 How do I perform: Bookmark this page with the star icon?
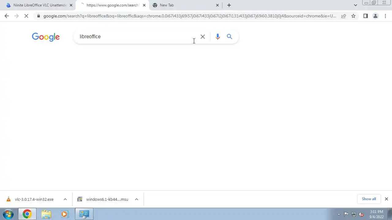coord(353,16)
